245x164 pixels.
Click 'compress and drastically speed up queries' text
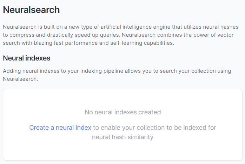coord(65,35)
